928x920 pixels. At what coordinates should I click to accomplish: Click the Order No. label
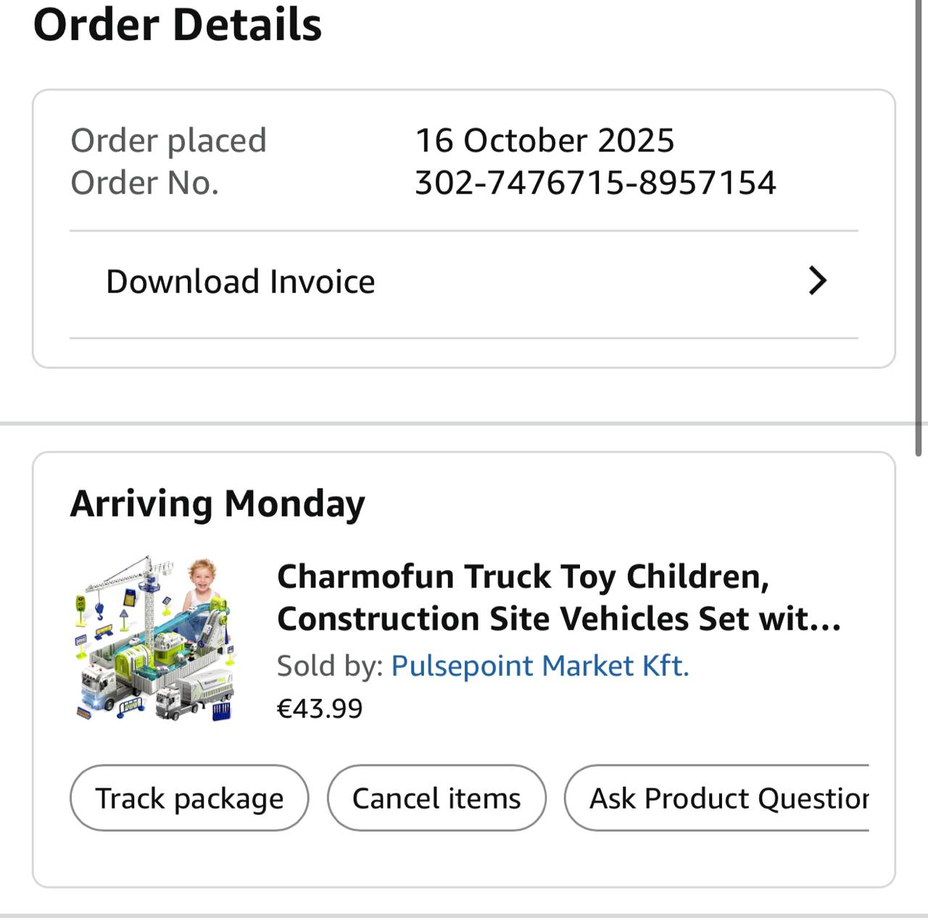[x=144, y=183]
